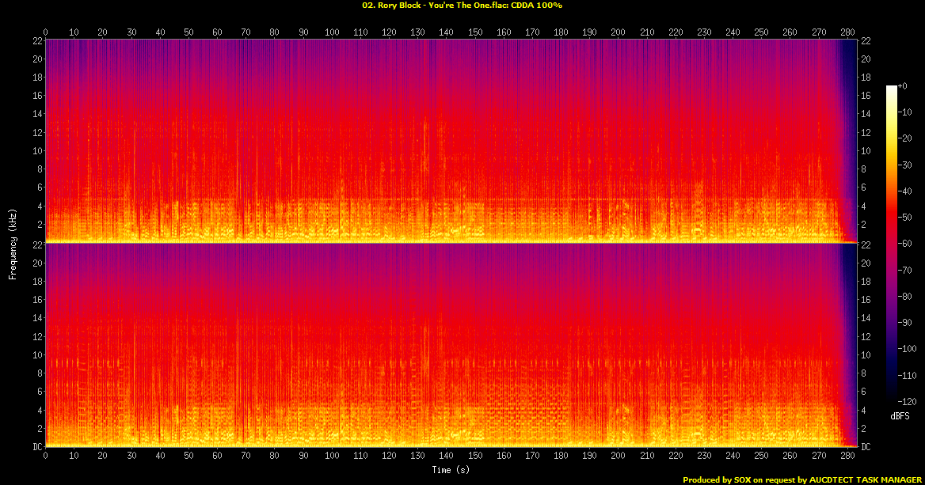Click the "0" tick on the bottom time axis
Screen dimensions: 925x485
tap(45, 455)
